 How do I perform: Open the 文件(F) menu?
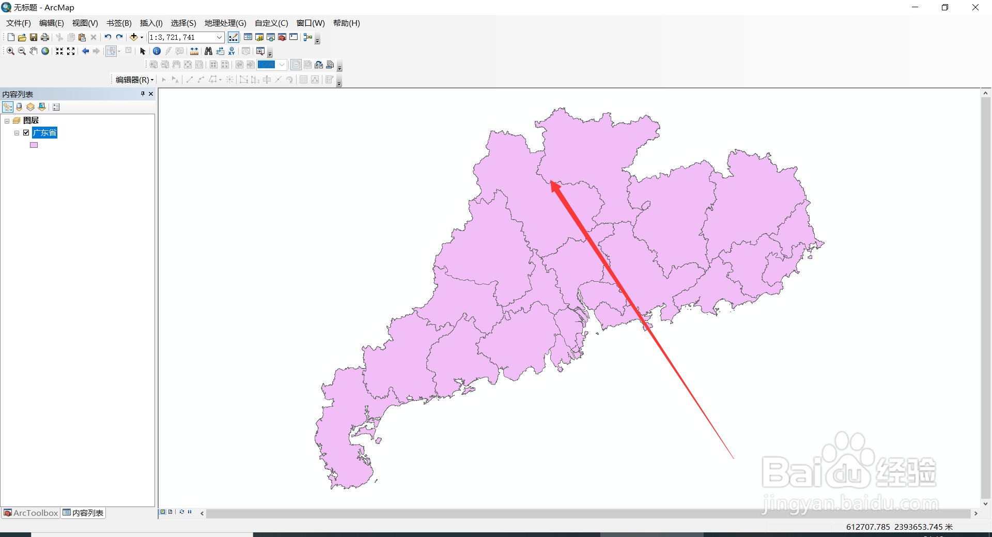18,23
